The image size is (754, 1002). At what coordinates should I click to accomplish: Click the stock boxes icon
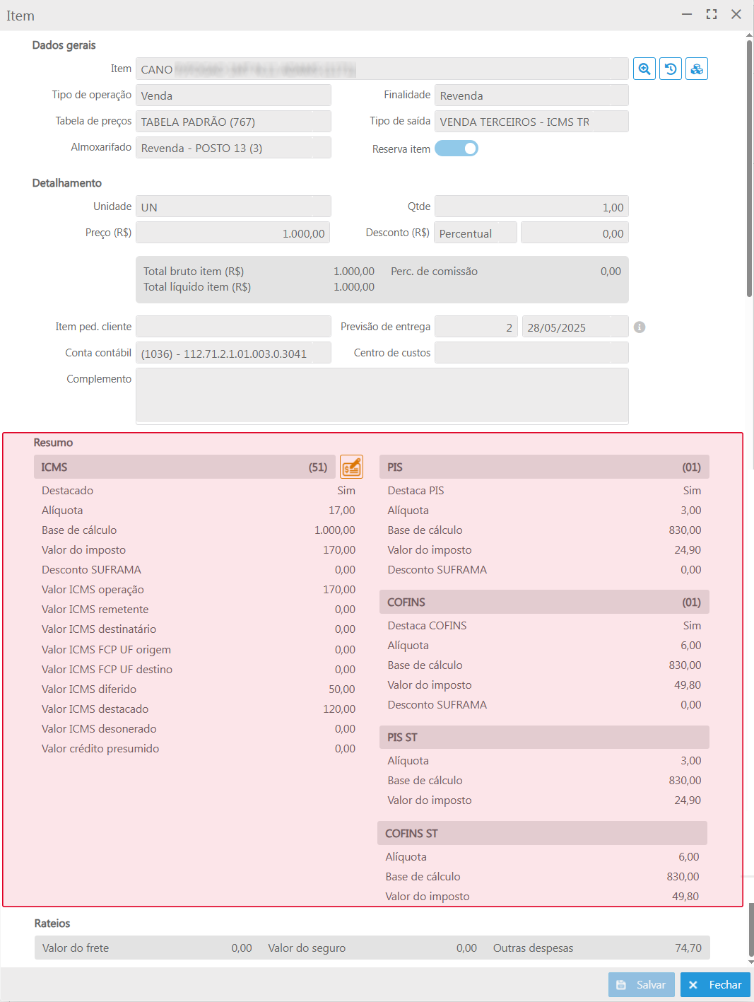[696, 69]
